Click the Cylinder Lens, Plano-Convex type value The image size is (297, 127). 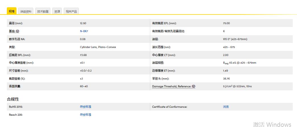pyautogui.click(x=98, y=47)
